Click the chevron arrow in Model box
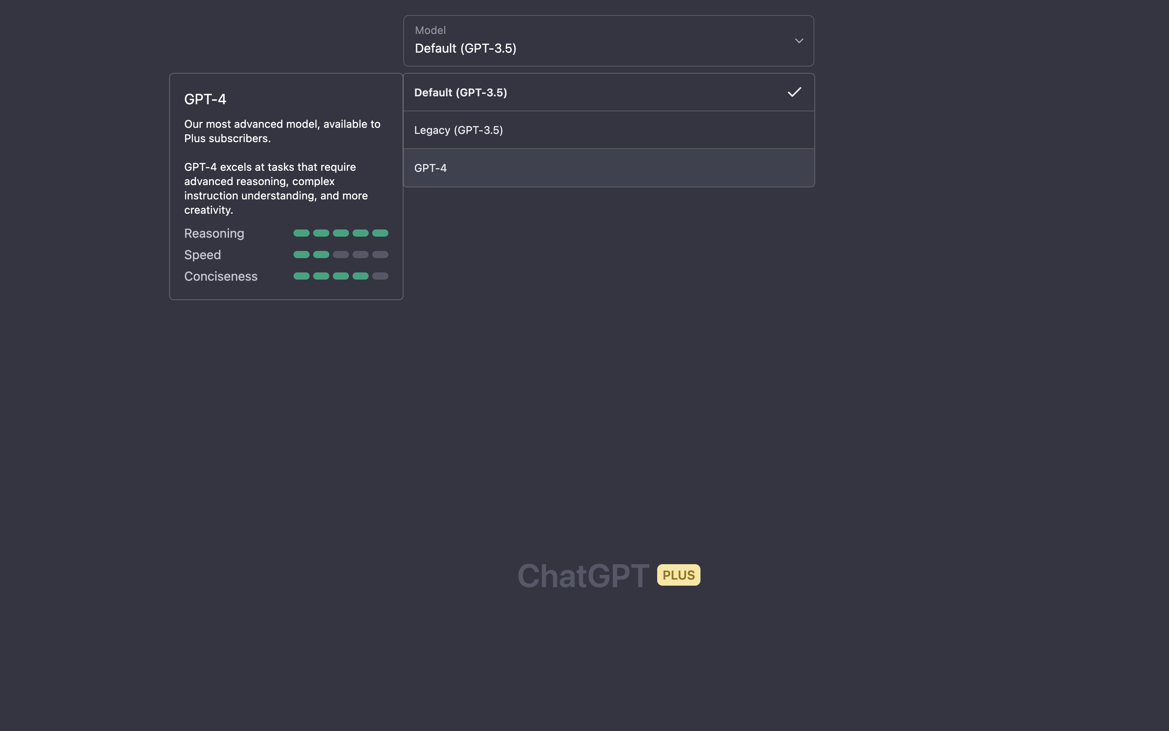This screenshot has width=1169, height=731. click(x=799, y=41)
